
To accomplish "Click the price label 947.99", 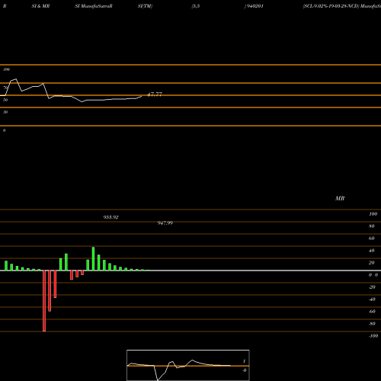I will click(x=165, y=223).
